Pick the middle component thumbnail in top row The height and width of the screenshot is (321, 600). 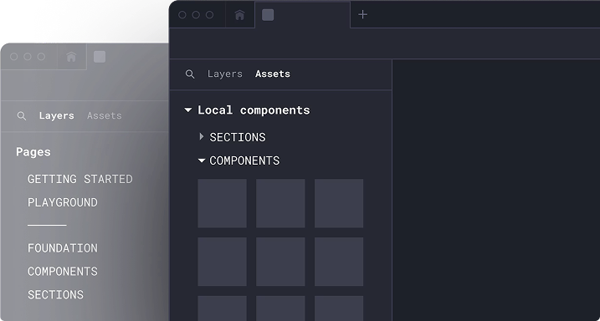[x=280, y=203]
